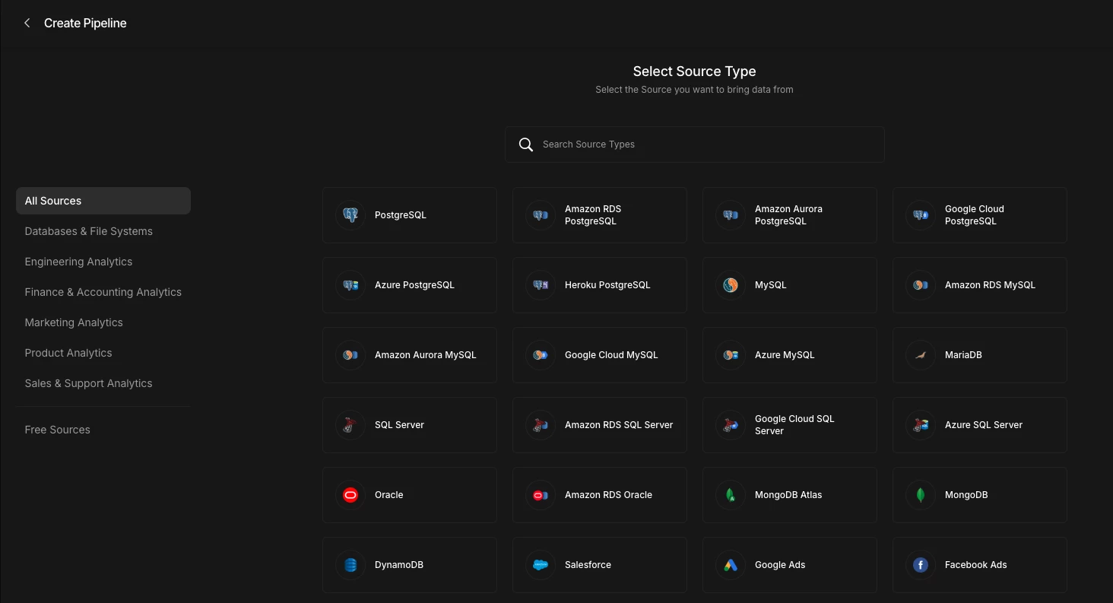Select the Amazon RDS SQL Server card

pyautogui.click(x=600, y=425)
